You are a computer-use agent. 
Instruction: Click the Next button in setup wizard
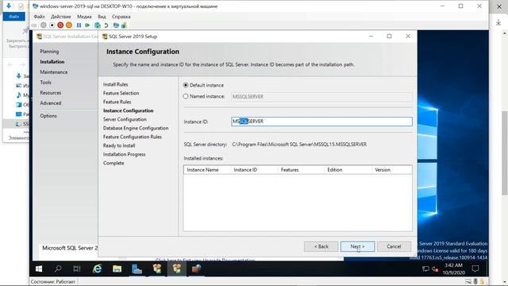click(357, 246)
